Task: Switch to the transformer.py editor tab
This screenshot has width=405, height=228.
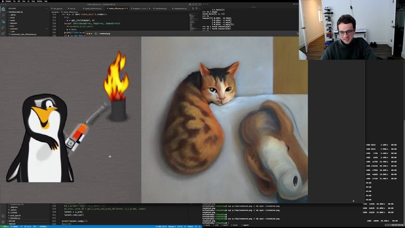Action: click(x=161, y=9)
